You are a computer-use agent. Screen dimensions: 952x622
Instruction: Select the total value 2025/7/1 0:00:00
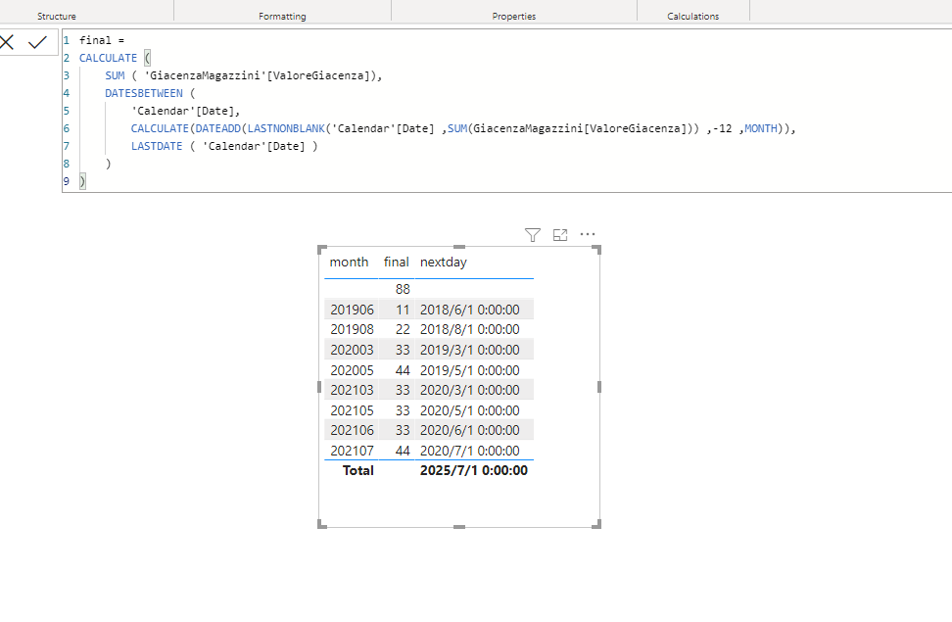[474, 470]
